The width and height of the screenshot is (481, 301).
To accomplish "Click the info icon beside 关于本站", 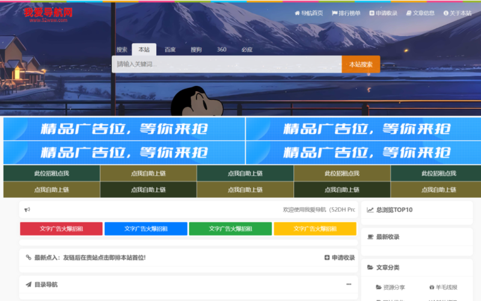I will pos(446,13).
